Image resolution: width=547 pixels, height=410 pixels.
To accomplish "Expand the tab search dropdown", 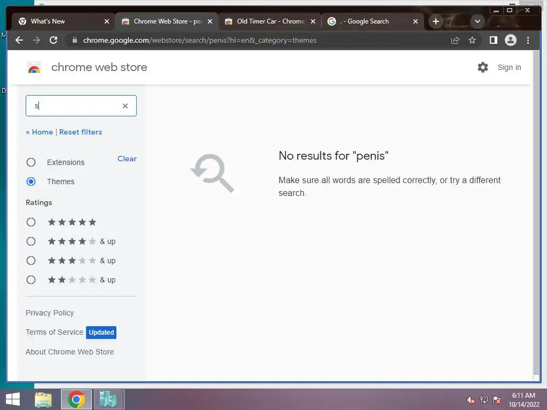I will click(477, 21).
